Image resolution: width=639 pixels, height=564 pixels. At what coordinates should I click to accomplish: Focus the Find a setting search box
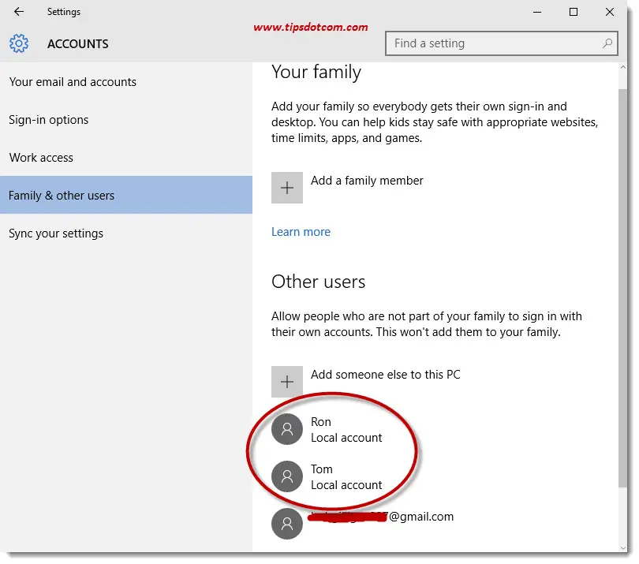click(x=501, y=43)
